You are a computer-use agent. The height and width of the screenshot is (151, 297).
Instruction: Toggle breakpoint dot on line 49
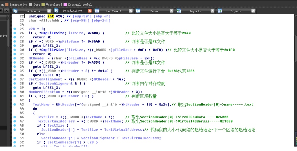pos(15,130)
